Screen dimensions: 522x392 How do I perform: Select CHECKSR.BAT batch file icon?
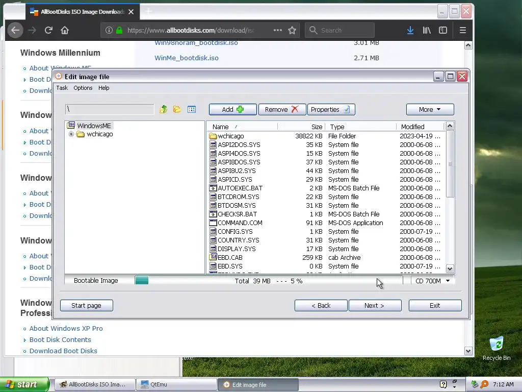pos(213,214)
